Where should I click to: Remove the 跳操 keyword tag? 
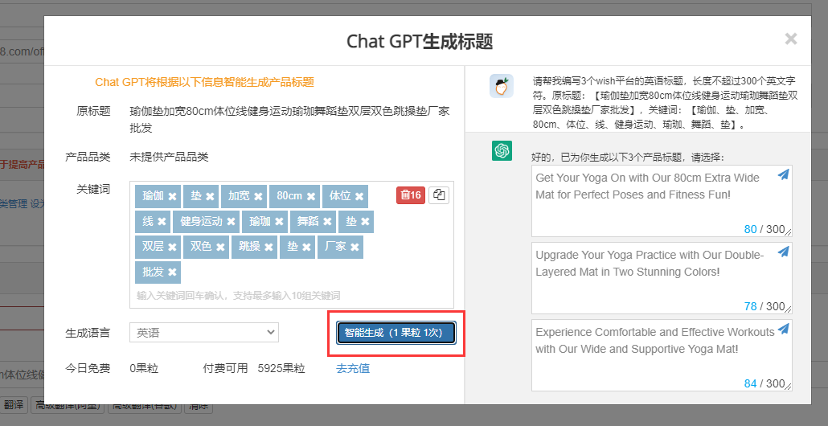(x=268, y=247)
